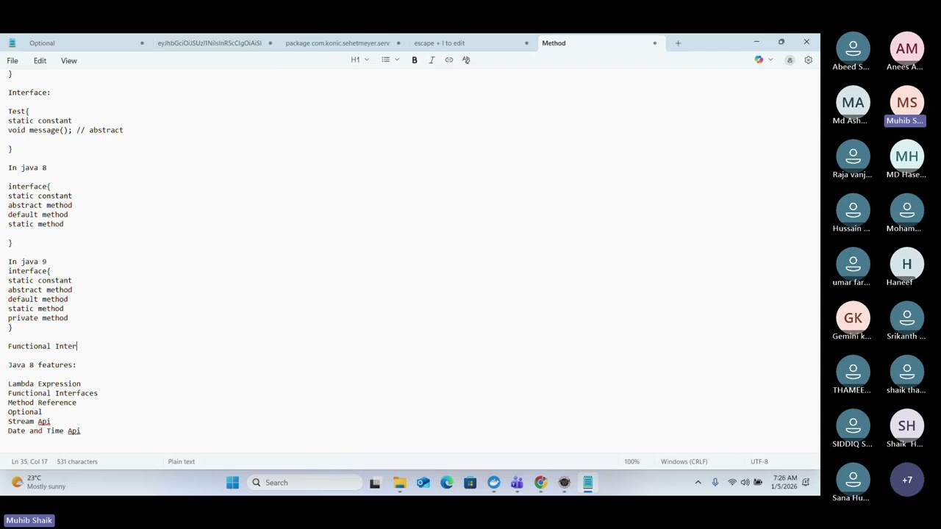This screenshot has width=941, height=529.
Task: Open Notepad settings gear
Action: click(808, 60)
